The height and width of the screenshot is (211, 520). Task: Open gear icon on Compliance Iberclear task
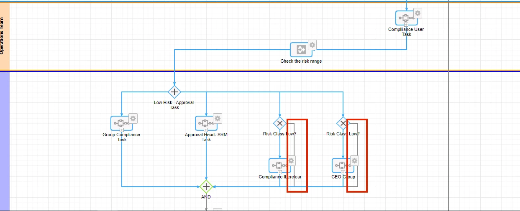(292, 160)
